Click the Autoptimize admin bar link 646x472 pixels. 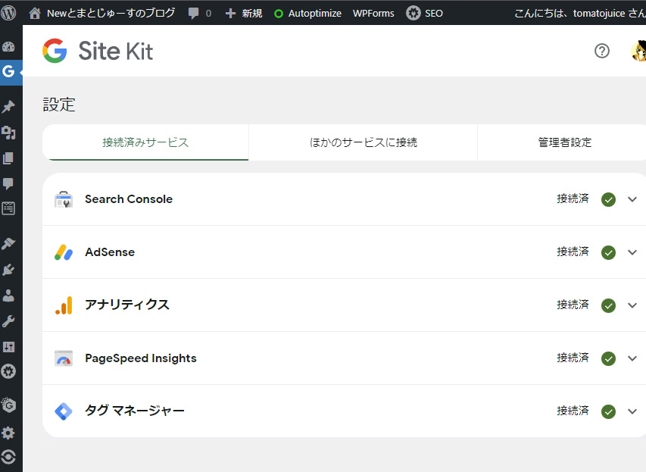(x=307, y=13)
